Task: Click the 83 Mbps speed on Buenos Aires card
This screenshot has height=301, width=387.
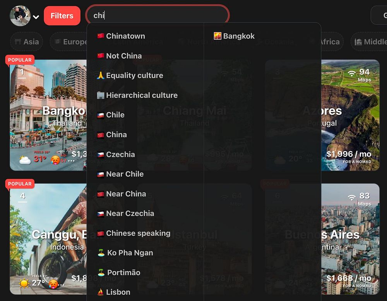Action: pyautogui.click(x=365, y=199)
